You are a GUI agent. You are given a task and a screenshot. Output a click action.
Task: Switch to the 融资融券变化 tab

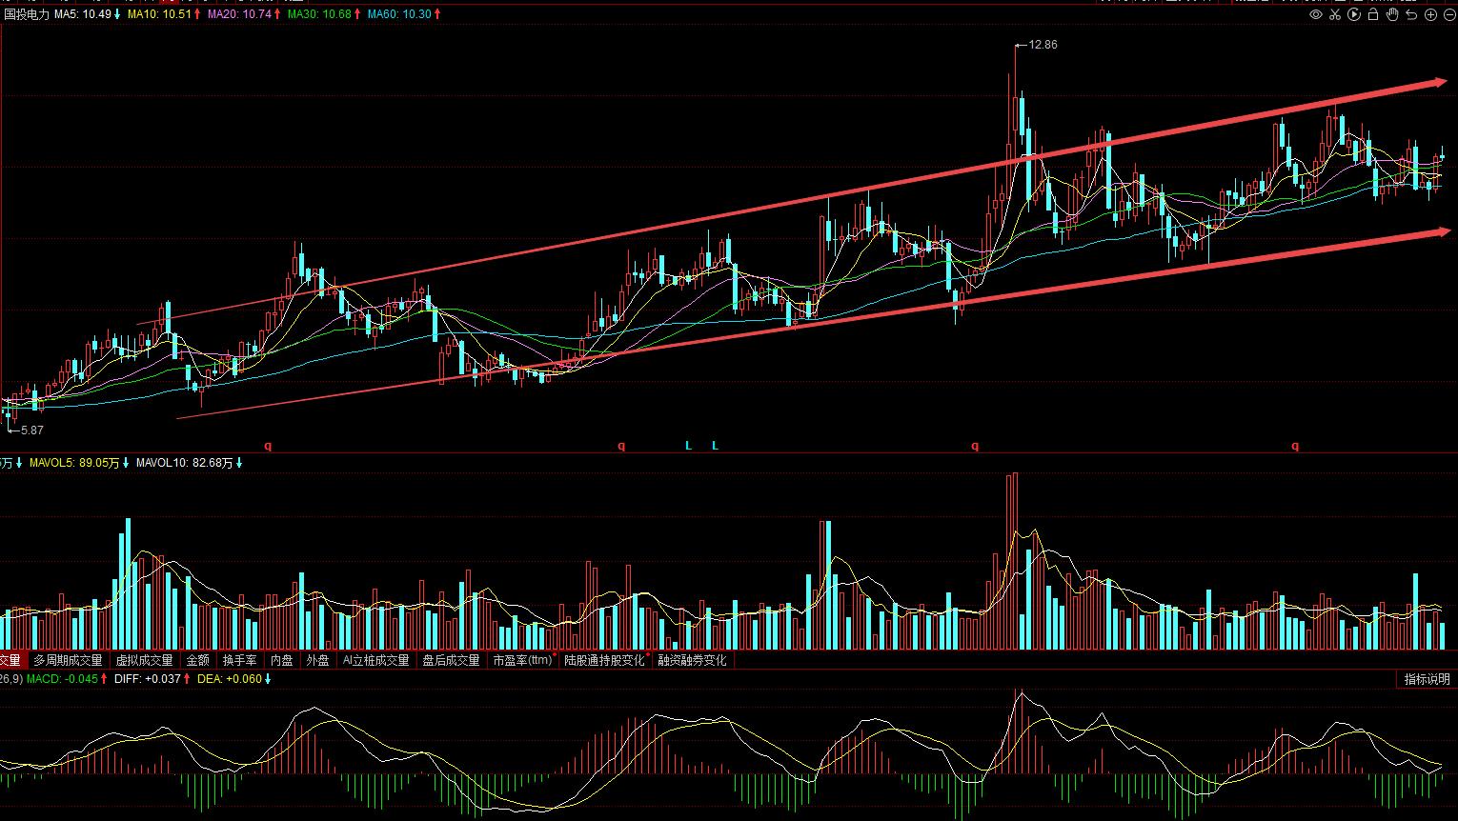(x=692, y=660)
